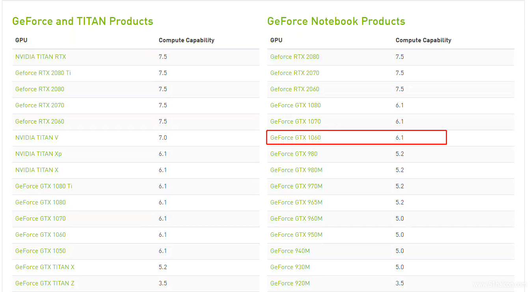Click the GeForce GTX TITAN X link

pos(45,267)
